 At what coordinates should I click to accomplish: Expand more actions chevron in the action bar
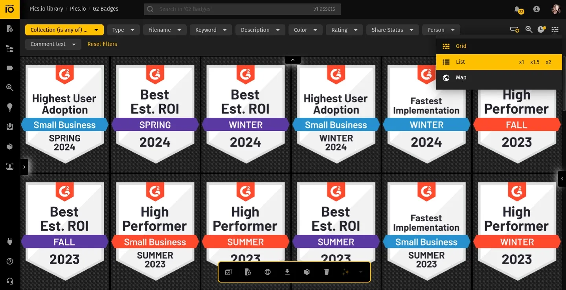[x=361, y=272]
